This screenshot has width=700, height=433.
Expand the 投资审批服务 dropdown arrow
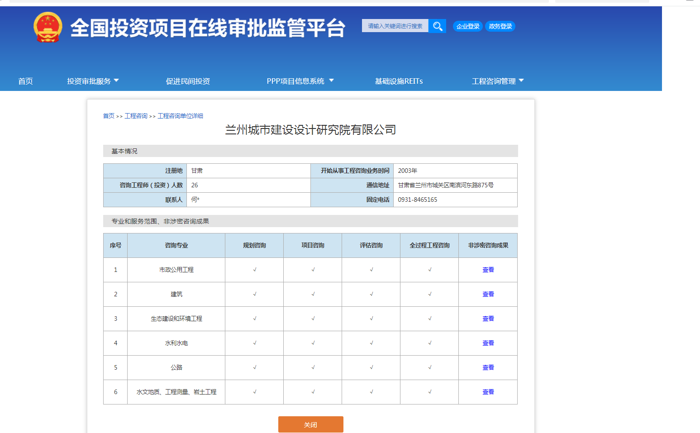[116, 81]
